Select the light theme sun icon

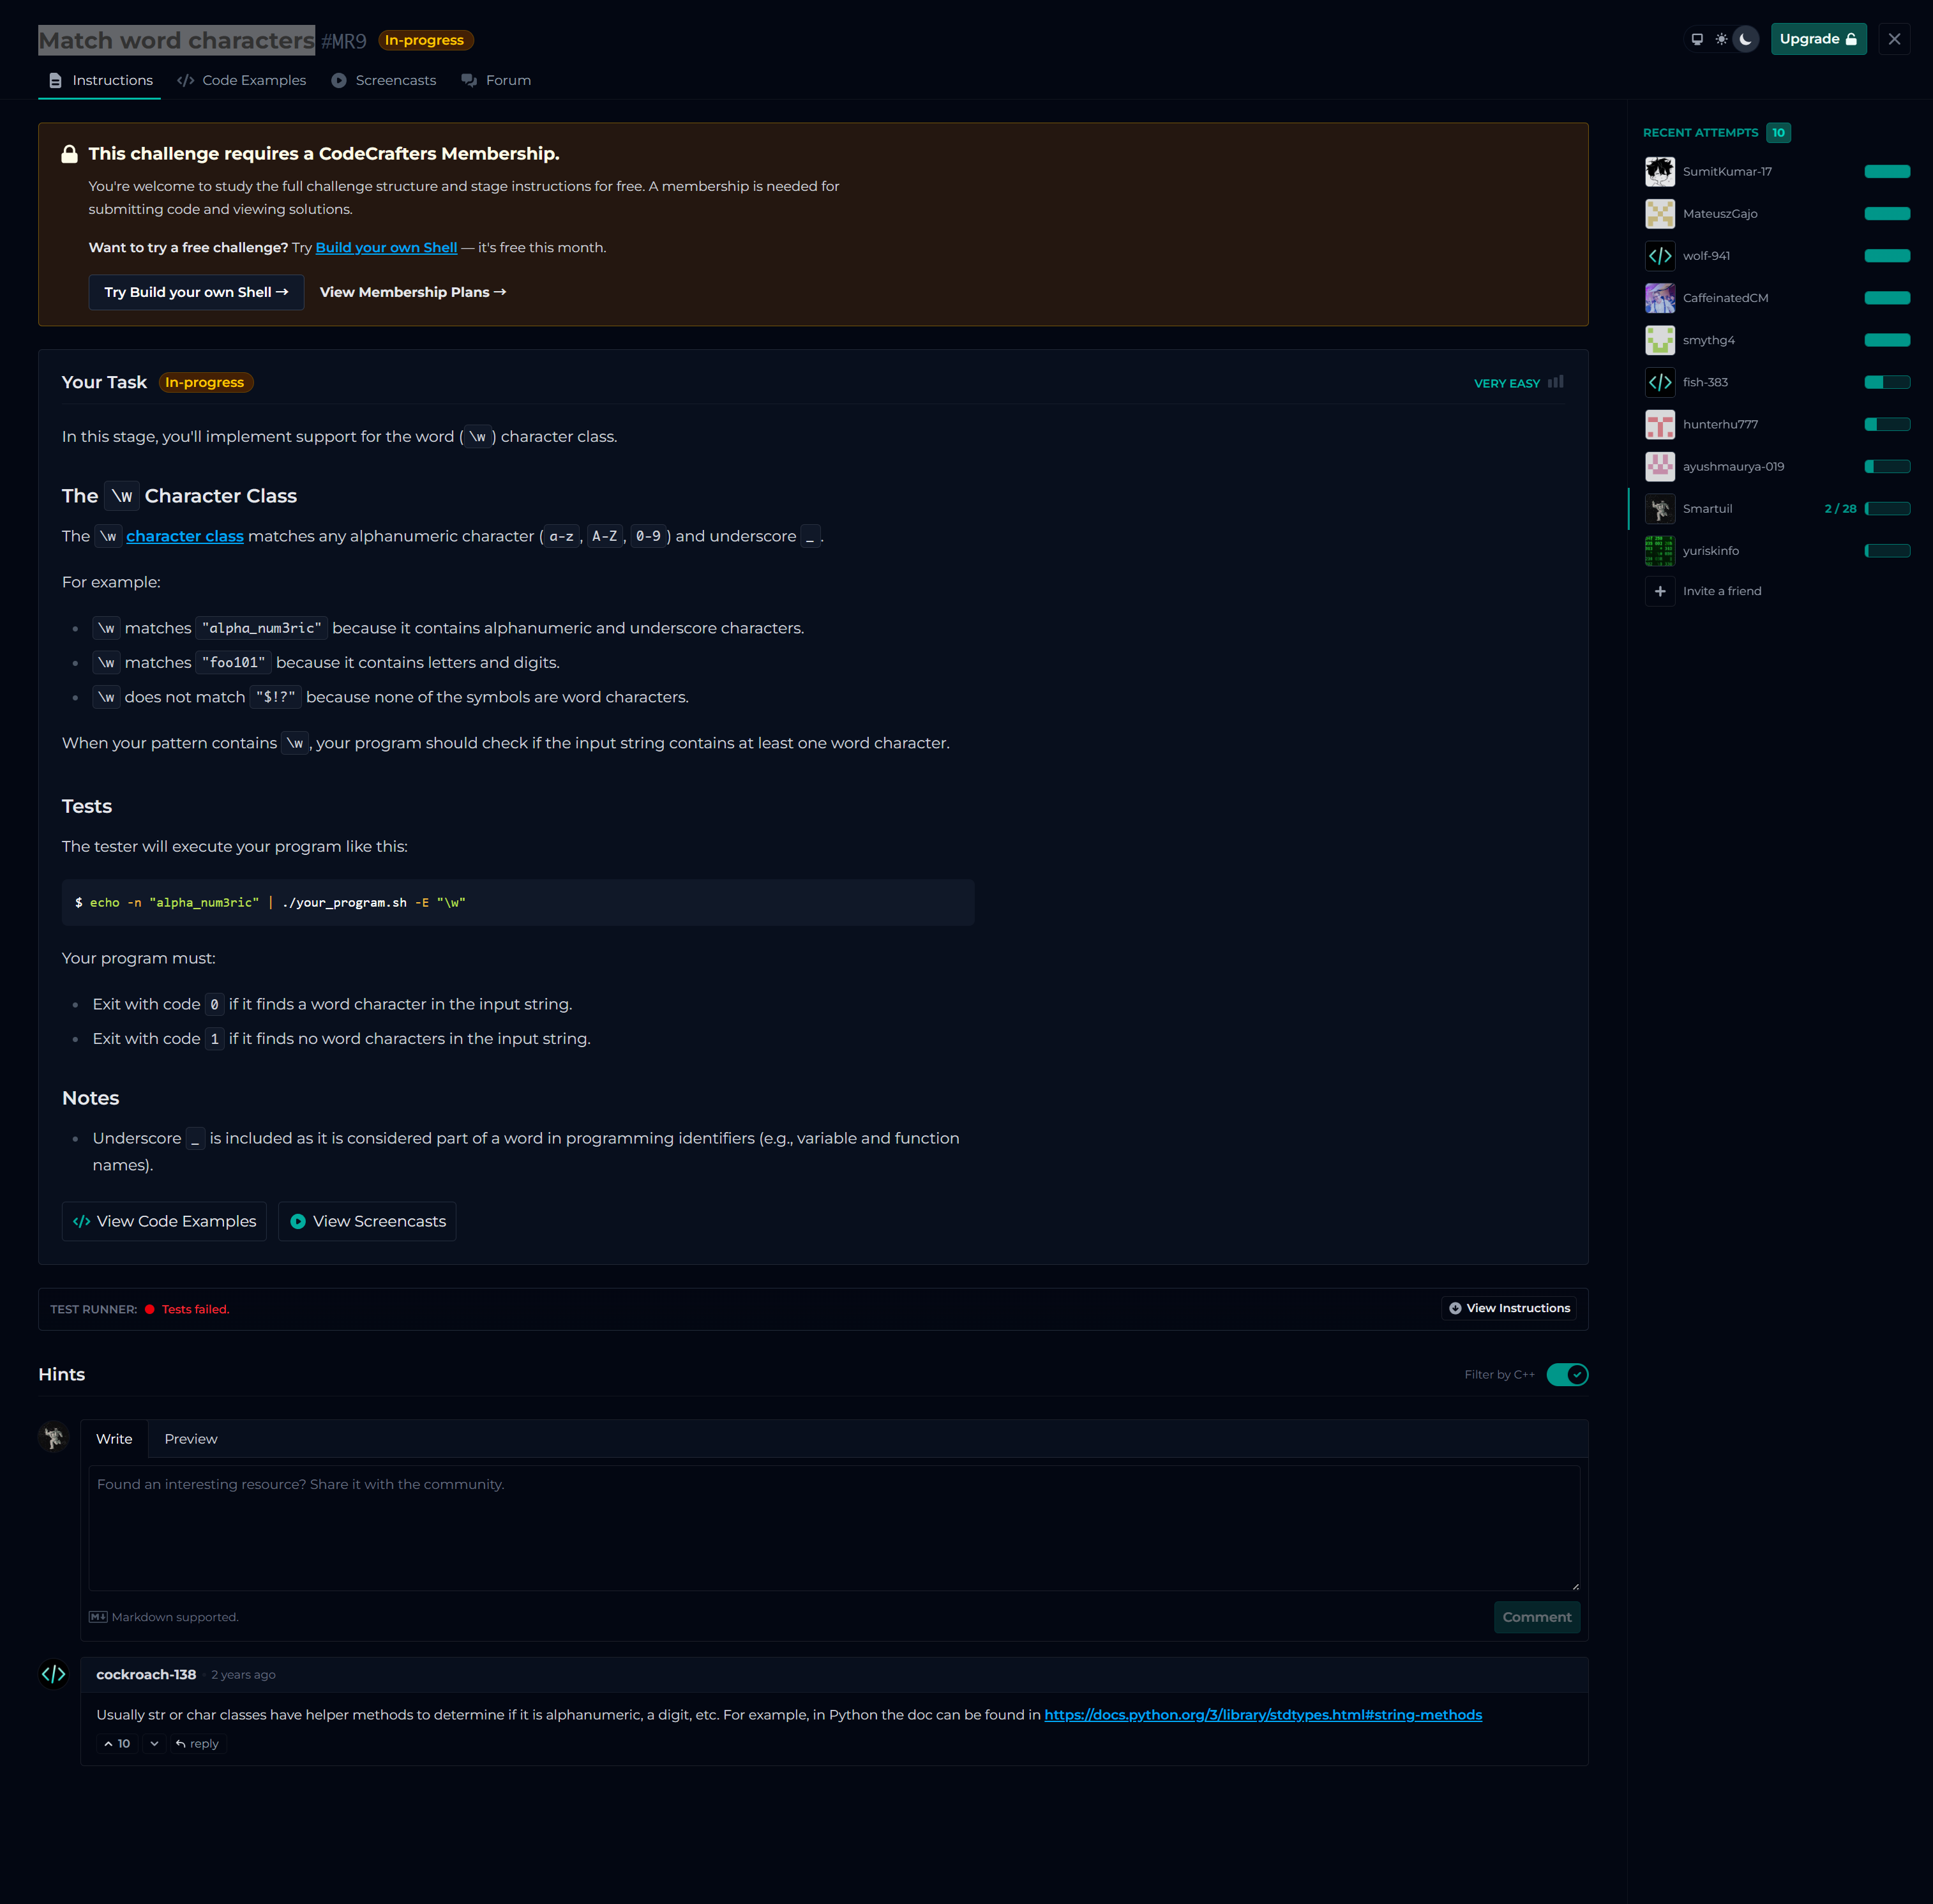pyautogui.click(x=1721, y=39)
